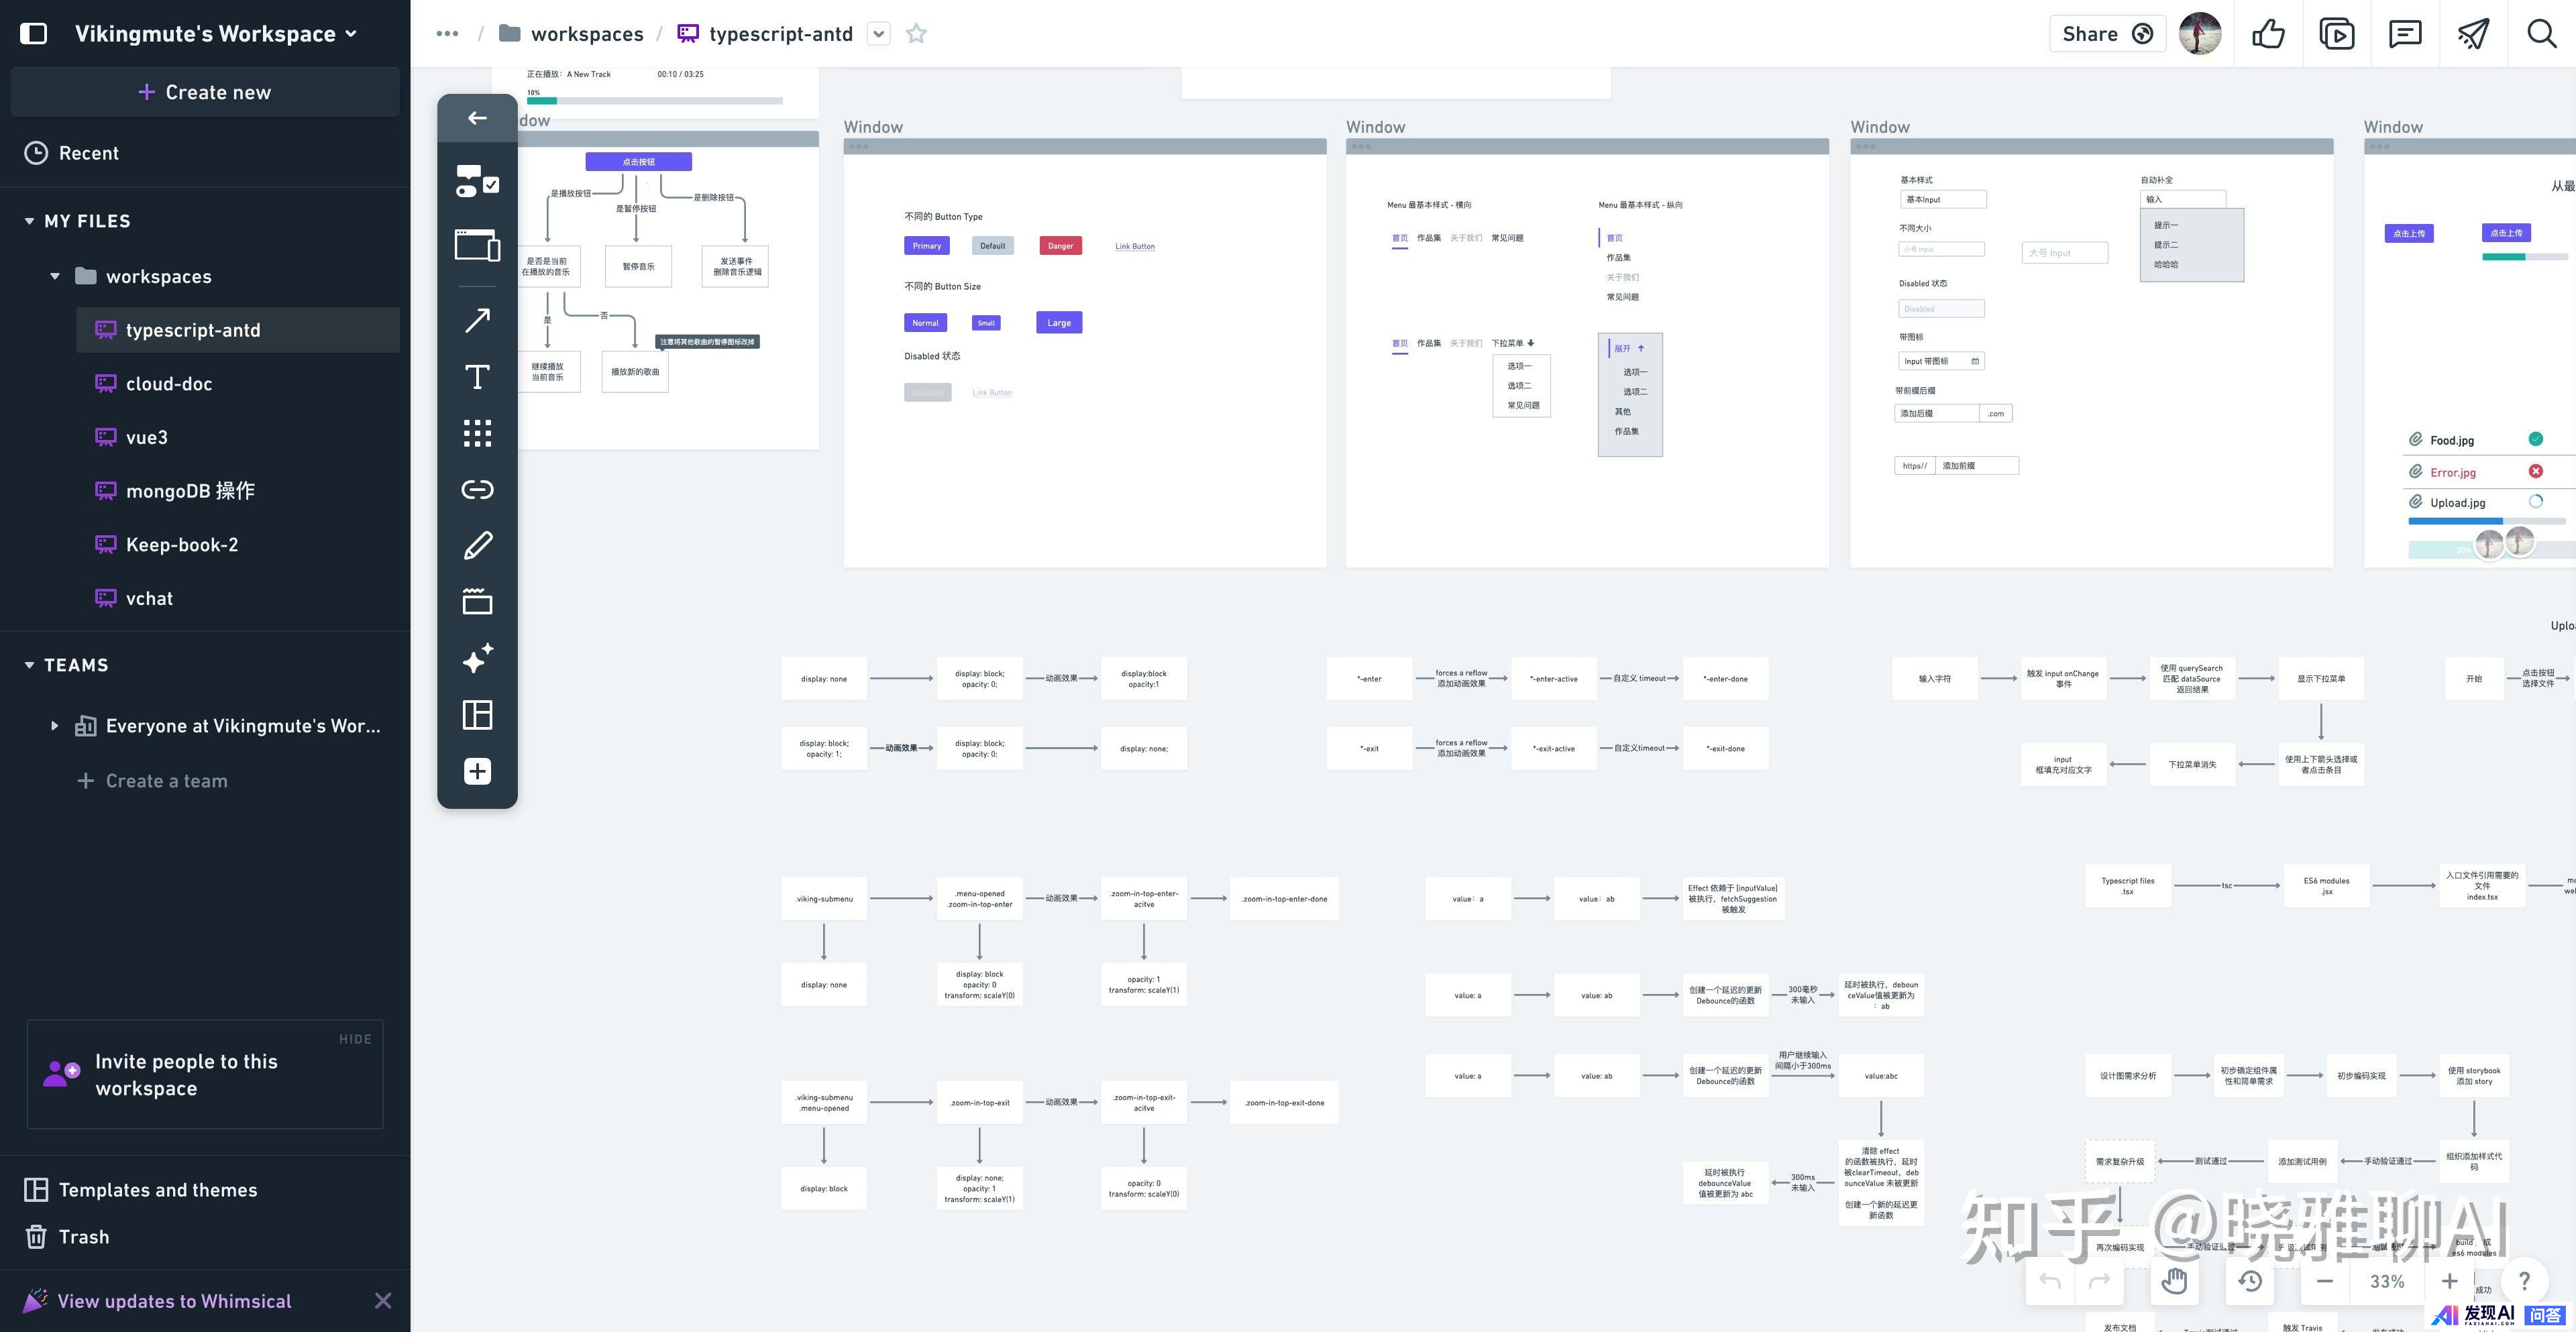Open the comments icon

click(2404, 34)
